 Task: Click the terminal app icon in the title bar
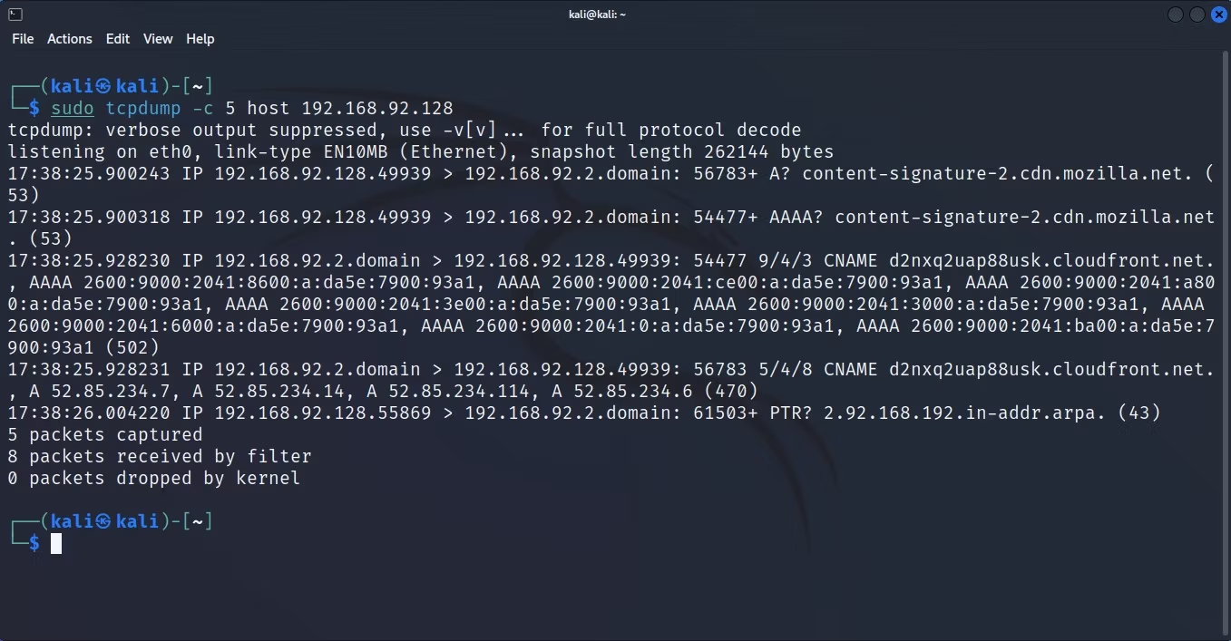(15, 14)
